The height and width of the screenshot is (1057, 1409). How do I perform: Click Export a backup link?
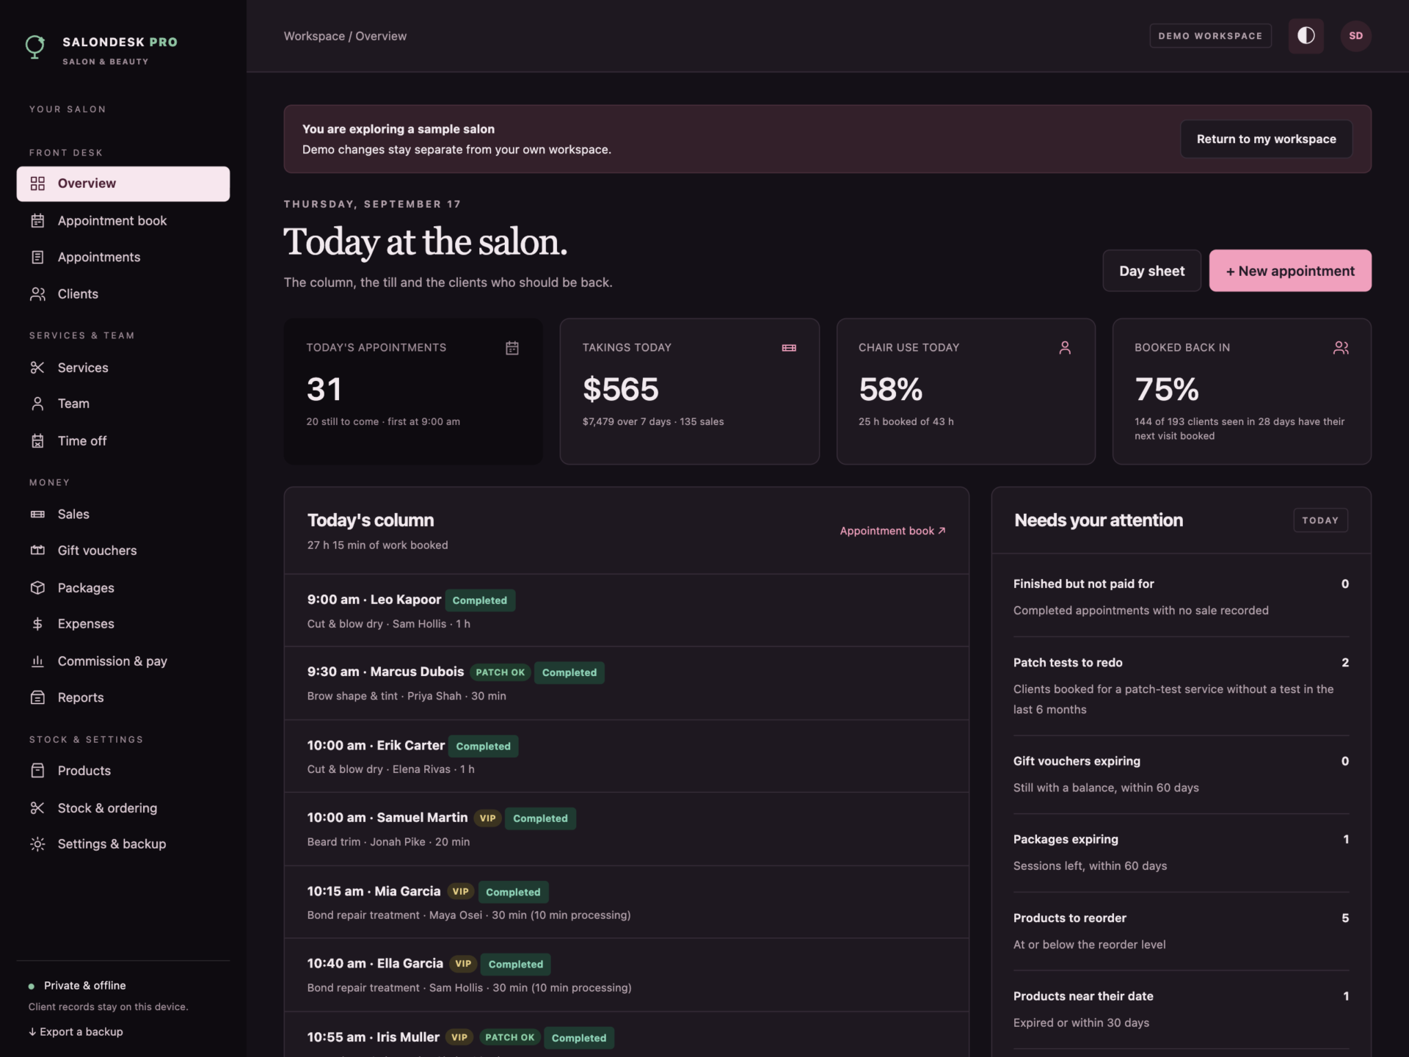pyautogui.click(x=76, y=1031)
